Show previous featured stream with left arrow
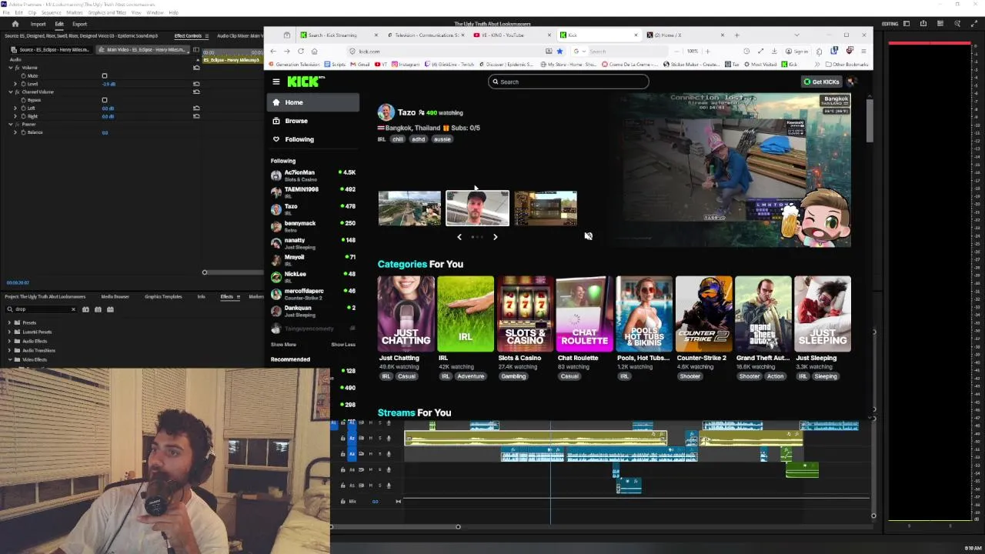 tap(459, 237)
